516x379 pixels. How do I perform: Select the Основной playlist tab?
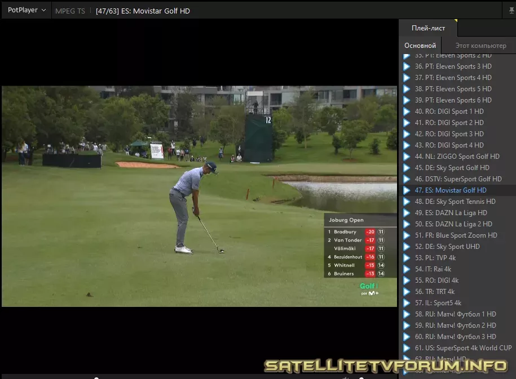point(420,46)
